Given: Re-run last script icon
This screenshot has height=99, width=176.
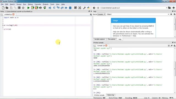Looking at the screenshot, I should click(x=45, y=8).
